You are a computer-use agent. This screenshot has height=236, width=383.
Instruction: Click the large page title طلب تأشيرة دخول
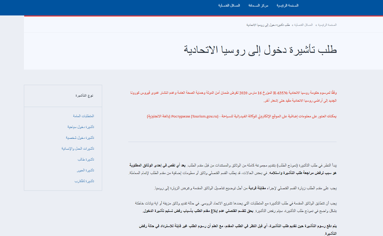[x=260, y=50]
